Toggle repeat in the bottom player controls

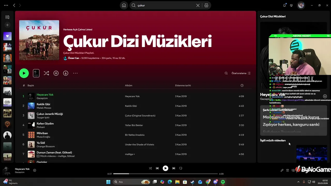click(x=181, y=168)
